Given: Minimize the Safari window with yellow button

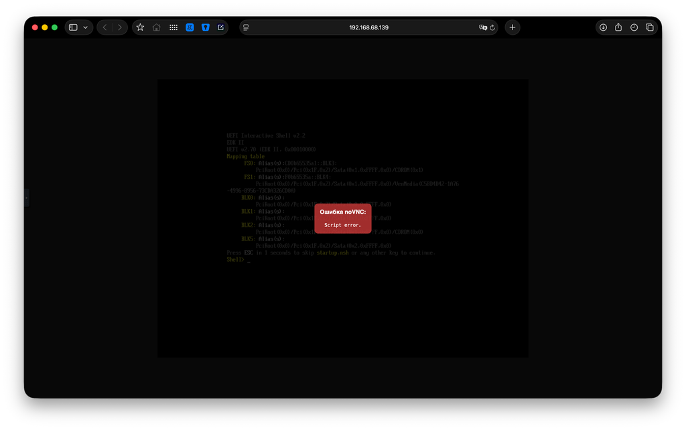Looking at the screenshot, I should pyautogui.click(x=45, y=27).
